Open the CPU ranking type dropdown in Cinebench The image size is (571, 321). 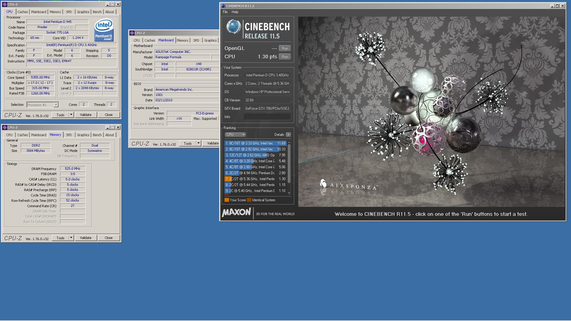point(235,135)
